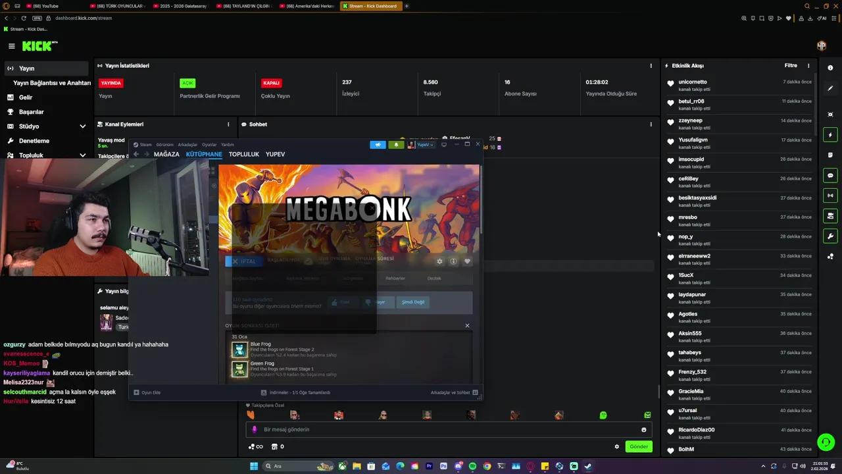Open the Görünüm menu in Steam
The image size is (842, 474).
coord(164,145)
